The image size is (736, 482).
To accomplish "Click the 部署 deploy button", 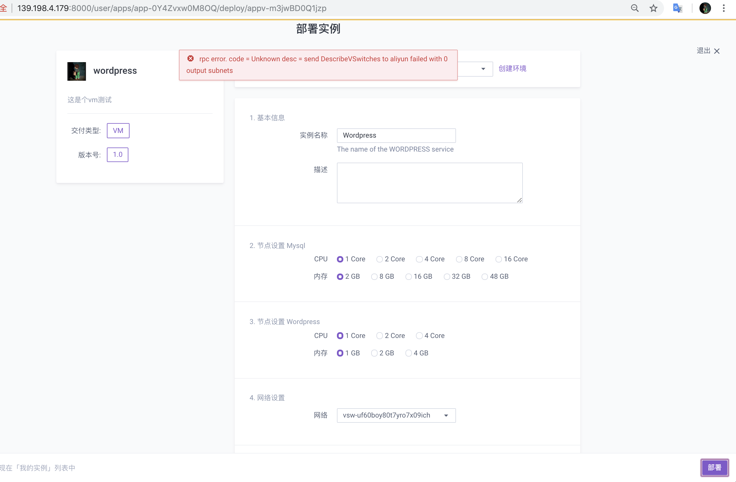I will coord(714,467).
